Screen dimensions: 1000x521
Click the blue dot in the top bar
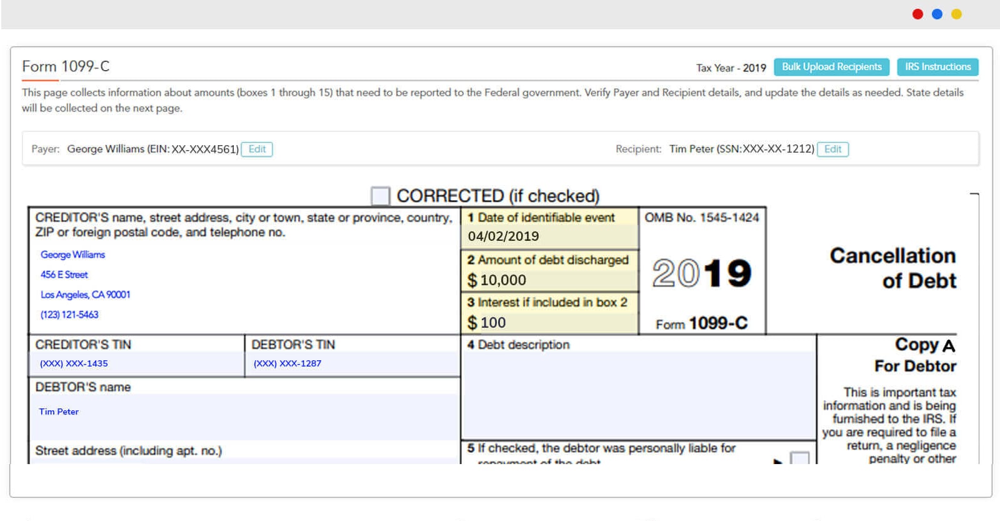[937, 14]
